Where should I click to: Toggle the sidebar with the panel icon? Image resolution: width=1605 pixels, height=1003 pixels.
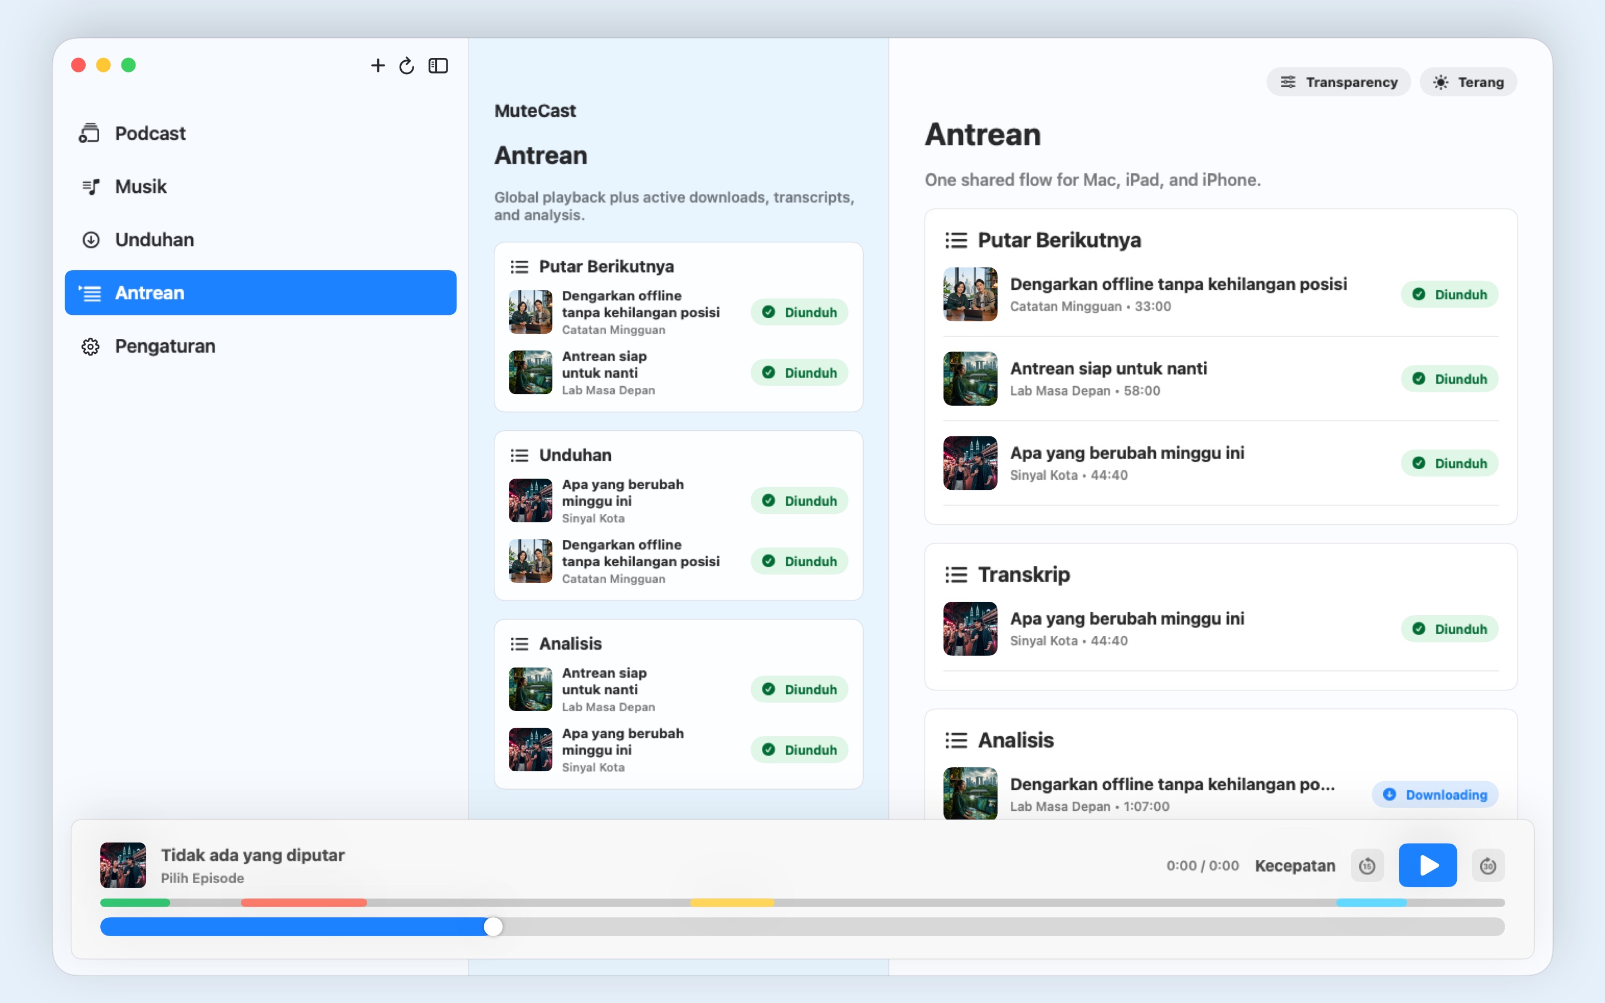(x=439, y=65)
